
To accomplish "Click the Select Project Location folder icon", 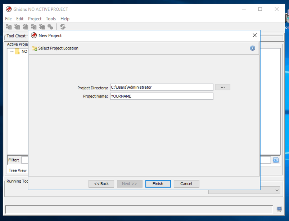I will point(34,48).
